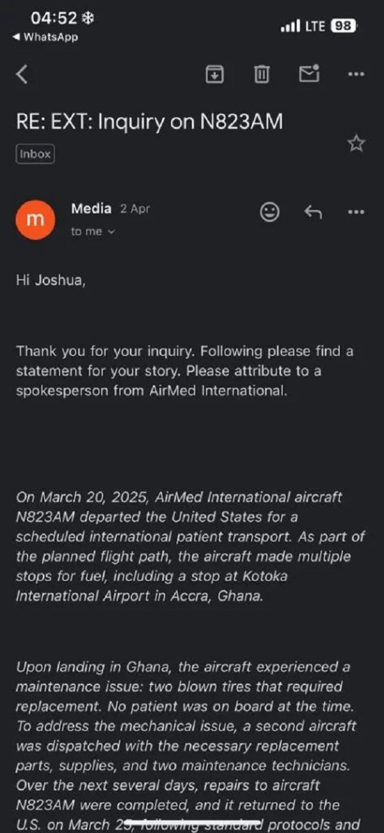
Task: Reply to the message with the arrow icon
Action: click(x=312, y=212)
